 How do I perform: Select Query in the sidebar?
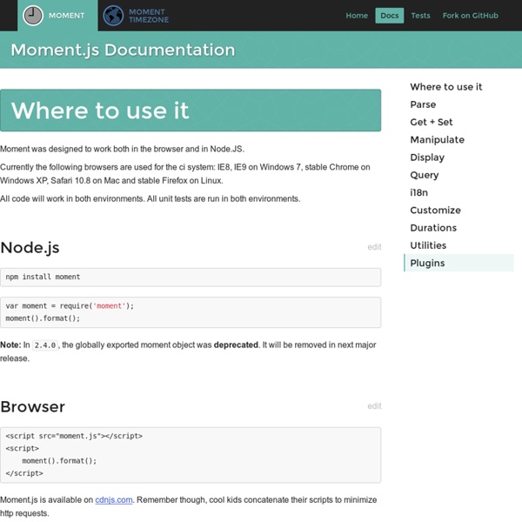tap(425, 175)
